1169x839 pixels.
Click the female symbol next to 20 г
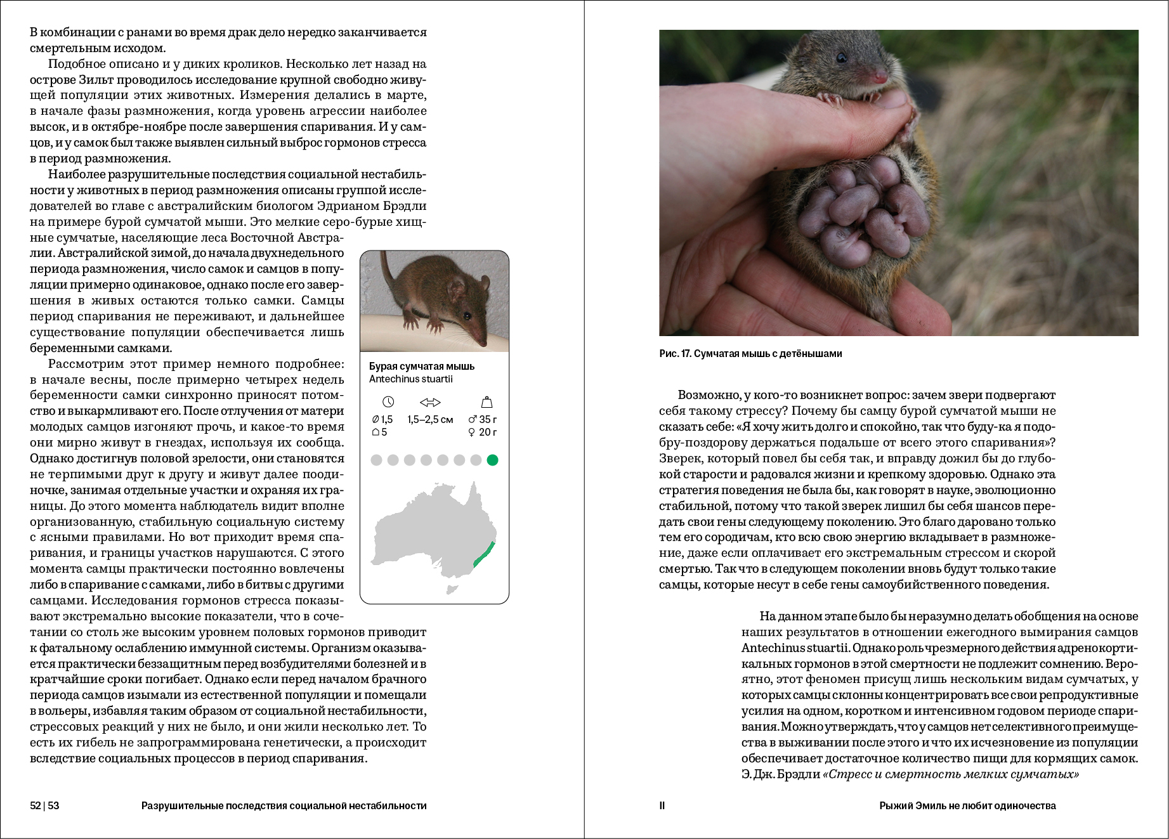click(x=471, y=433)
